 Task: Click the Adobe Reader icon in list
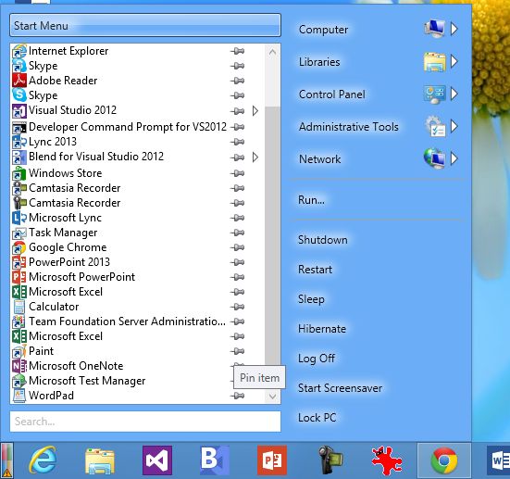[19, 81]
